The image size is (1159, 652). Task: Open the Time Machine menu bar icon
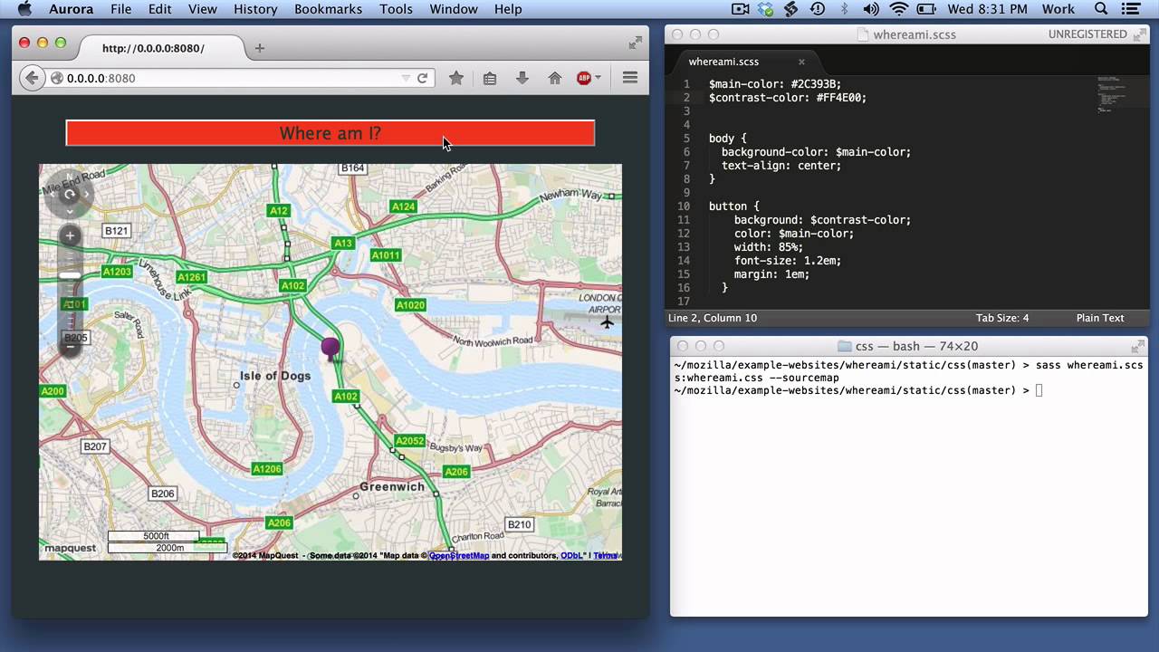click(818, 9)
